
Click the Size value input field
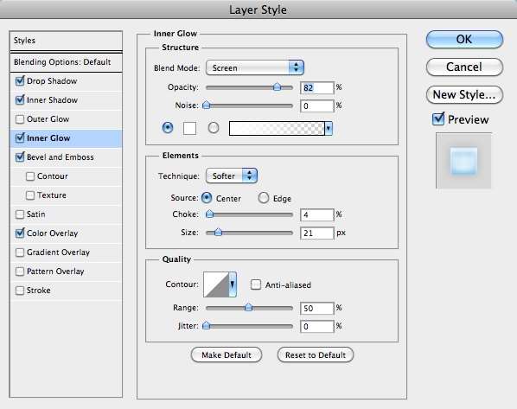(x=317, y=233)
